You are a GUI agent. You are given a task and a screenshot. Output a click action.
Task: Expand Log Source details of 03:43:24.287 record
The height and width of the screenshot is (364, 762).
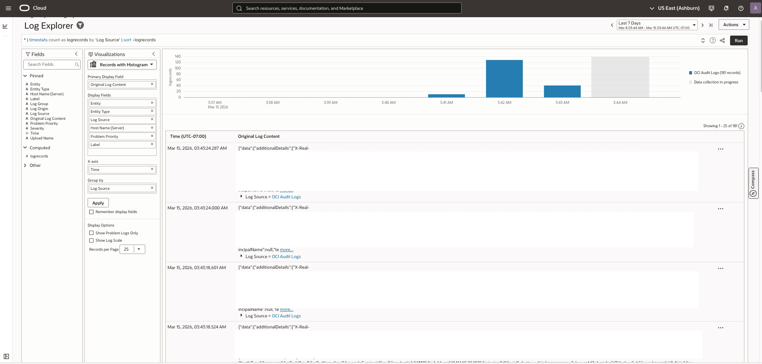241,197
